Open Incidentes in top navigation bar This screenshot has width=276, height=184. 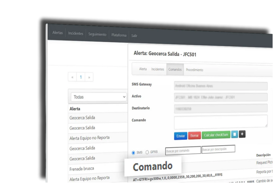point(76,34)
